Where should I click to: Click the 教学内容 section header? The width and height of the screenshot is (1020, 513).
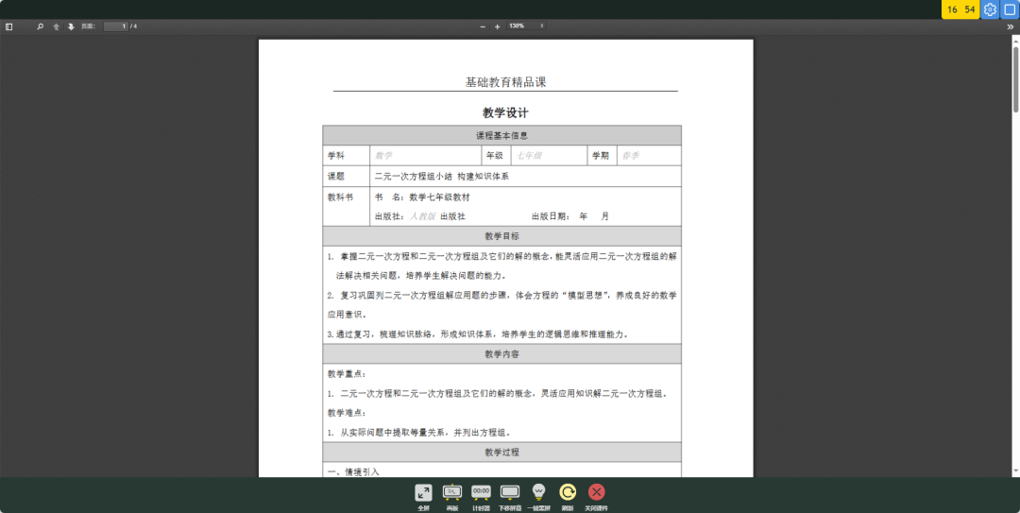[501, 353]
